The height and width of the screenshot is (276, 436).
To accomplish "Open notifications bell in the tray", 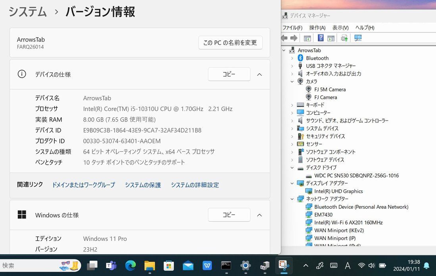I will 426,265.
